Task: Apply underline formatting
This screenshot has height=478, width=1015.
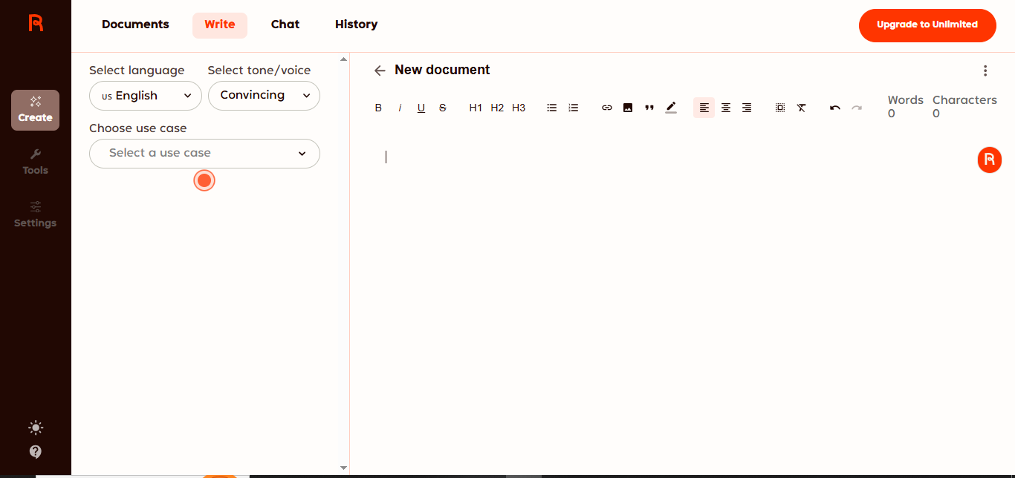Action: point(421,108)
